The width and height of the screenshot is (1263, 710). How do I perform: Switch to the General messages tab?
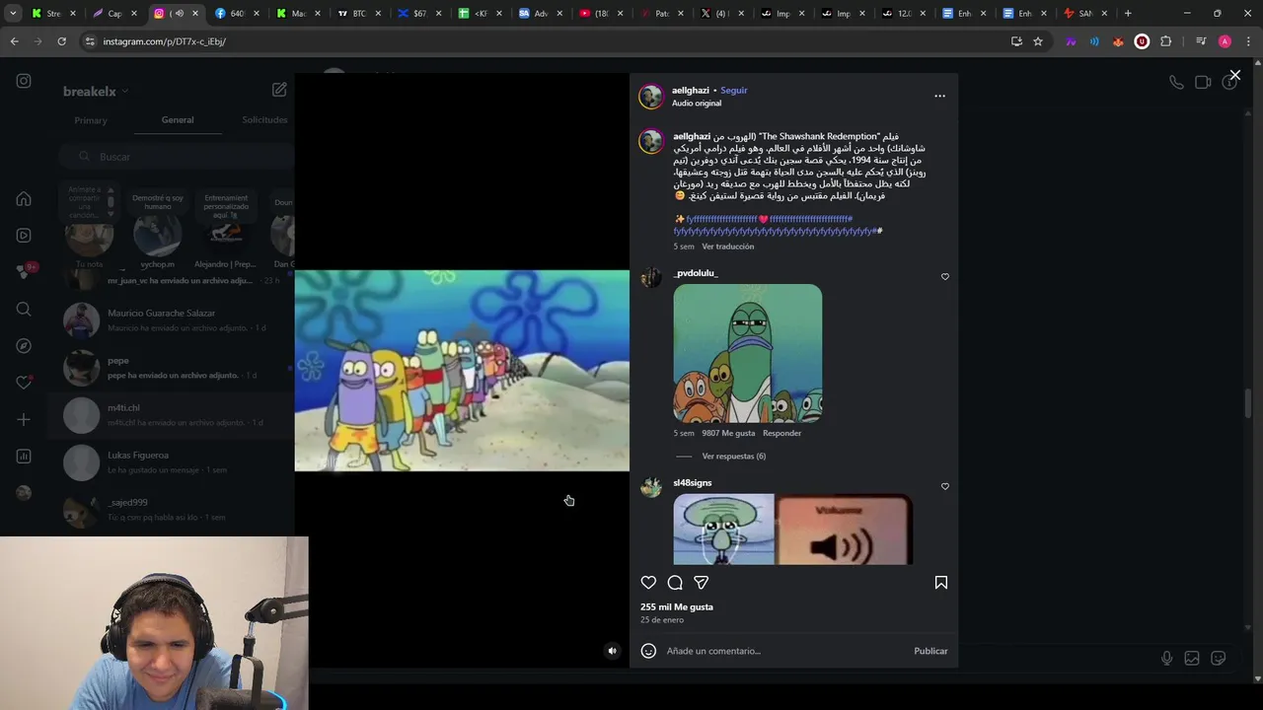[178, 120]
